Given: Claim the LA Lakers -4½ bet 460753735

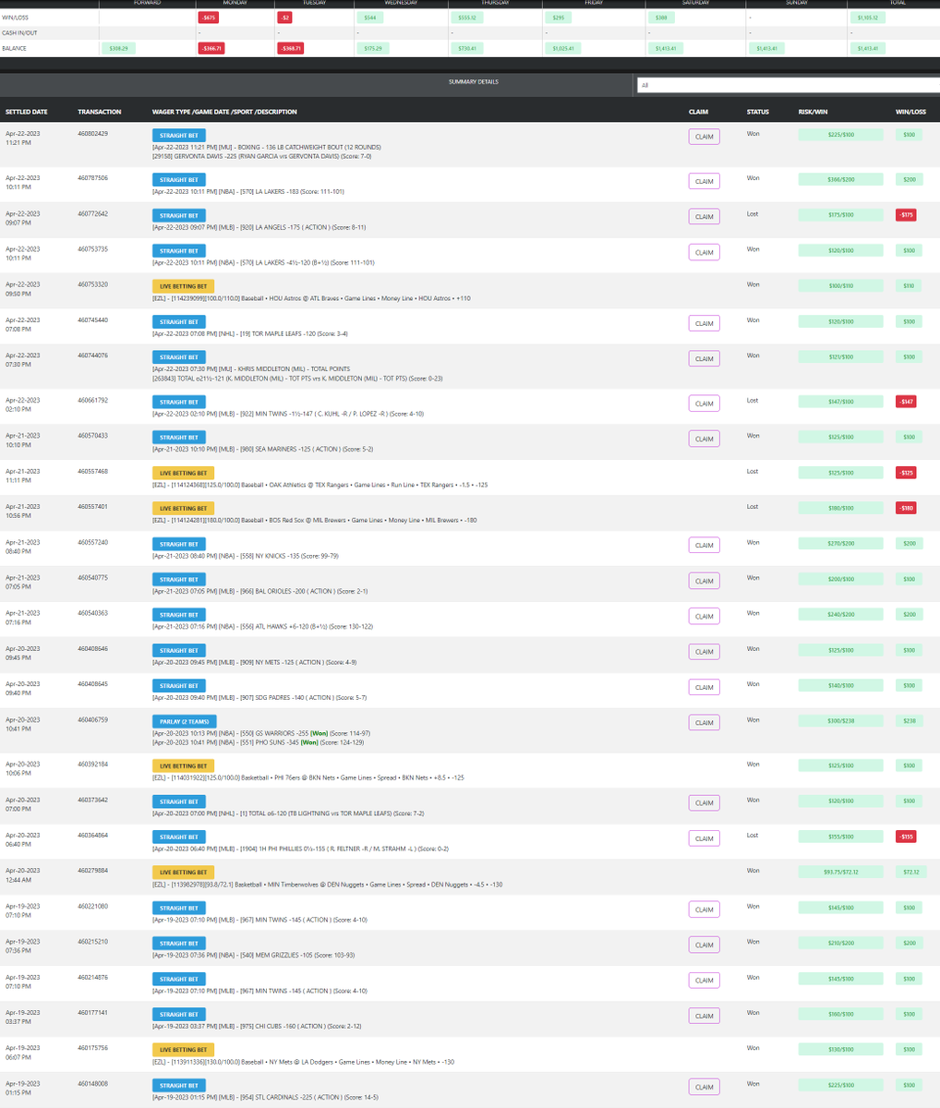Looking at the screenshot, I should click(704, 252).
